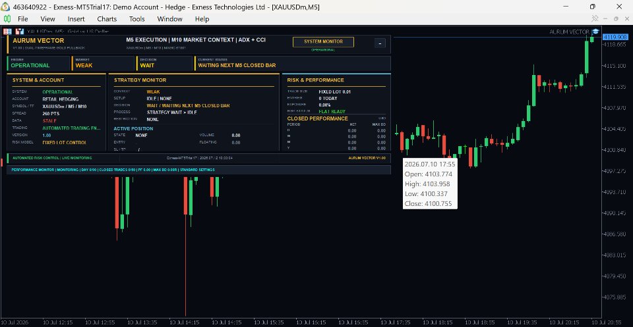Click the red 'STALE' data value
This screenshot has width=633, height=327.
coord(49,121)
